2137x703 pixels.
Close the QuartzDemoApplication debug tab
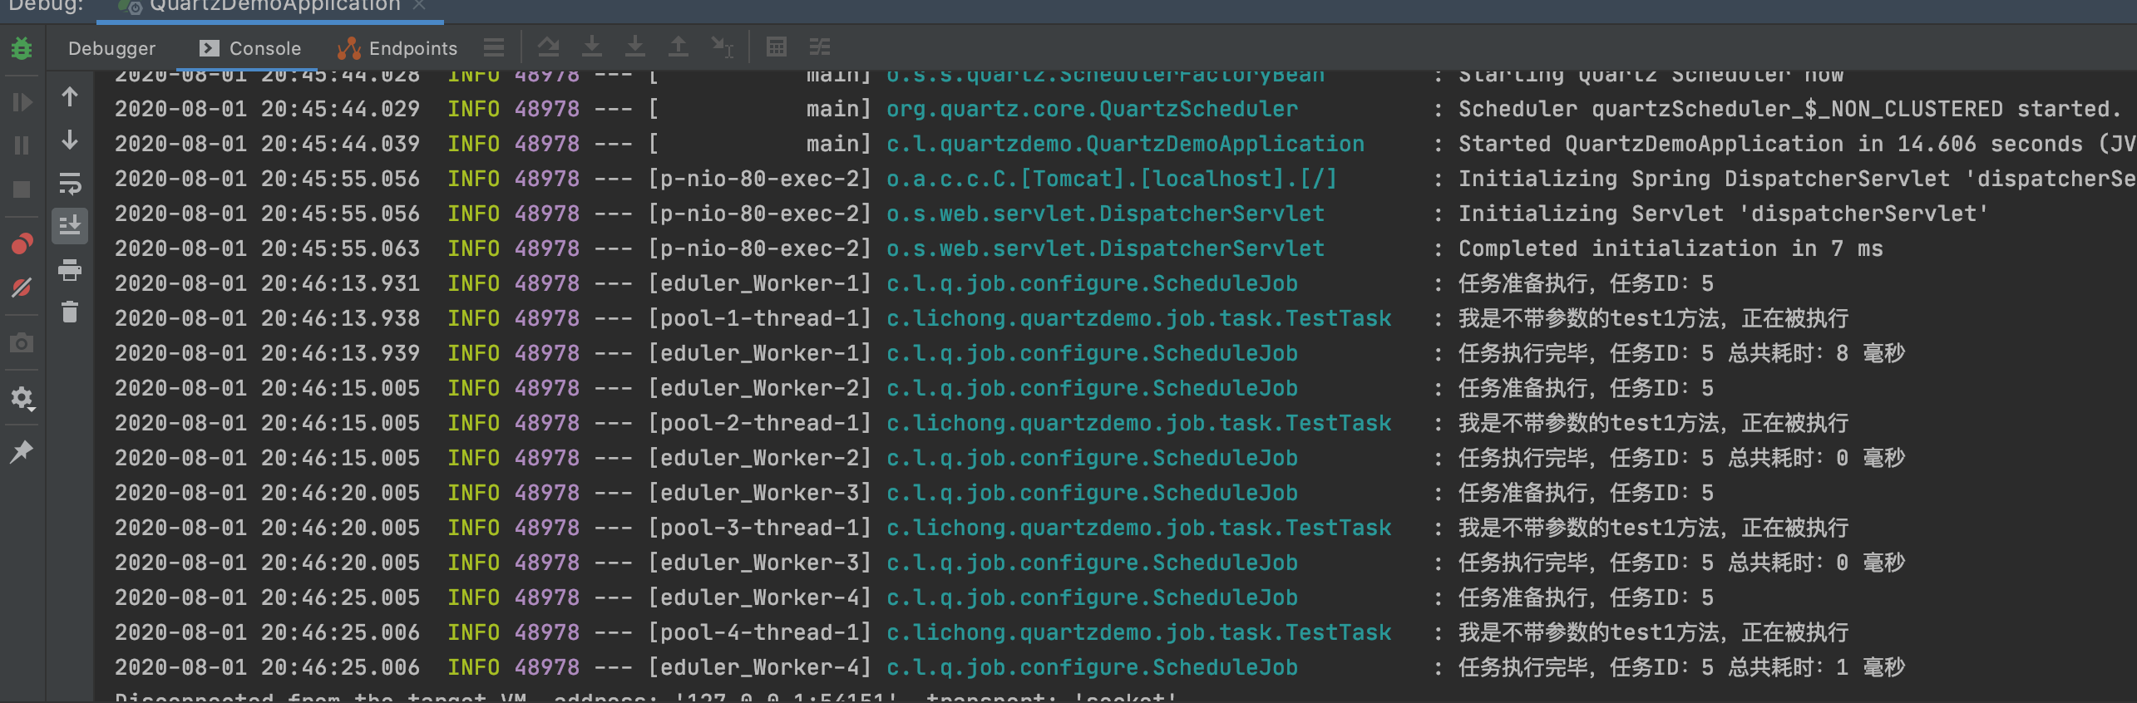pyautogui.click(x=419, y=5)
